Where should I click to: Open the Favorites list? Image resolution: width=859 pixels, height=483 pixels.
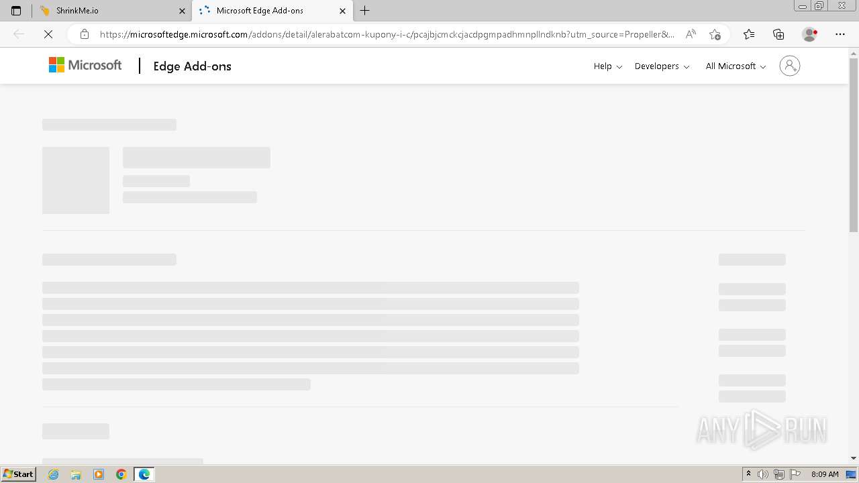point(749,34)
